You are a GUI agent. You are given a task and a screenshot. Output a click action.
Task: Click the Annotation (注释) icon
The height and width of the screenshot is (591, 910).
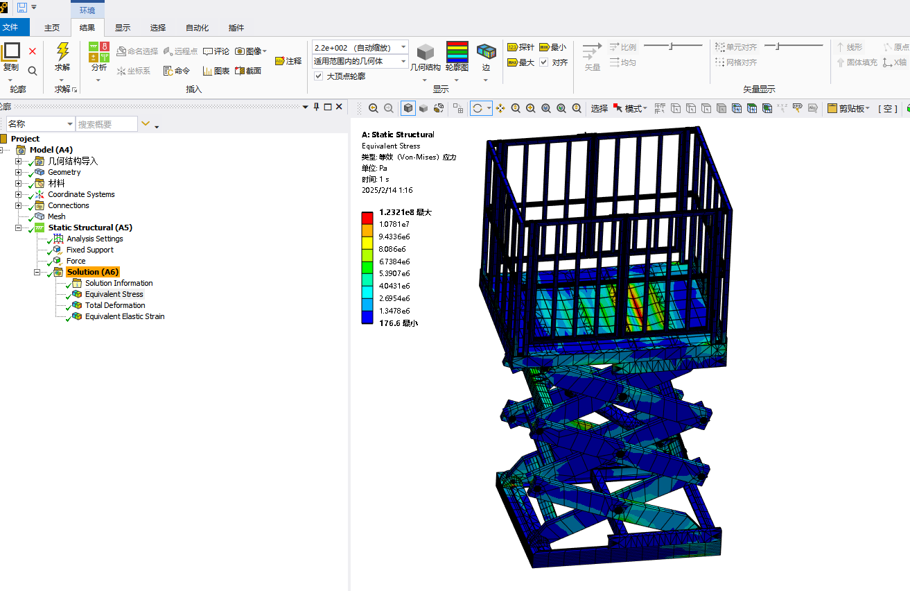(288, 61)
